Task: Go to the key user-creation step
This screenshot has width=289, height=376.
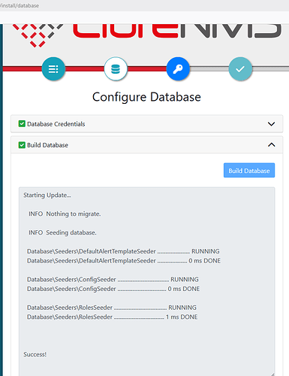Action: click(178, 68)
